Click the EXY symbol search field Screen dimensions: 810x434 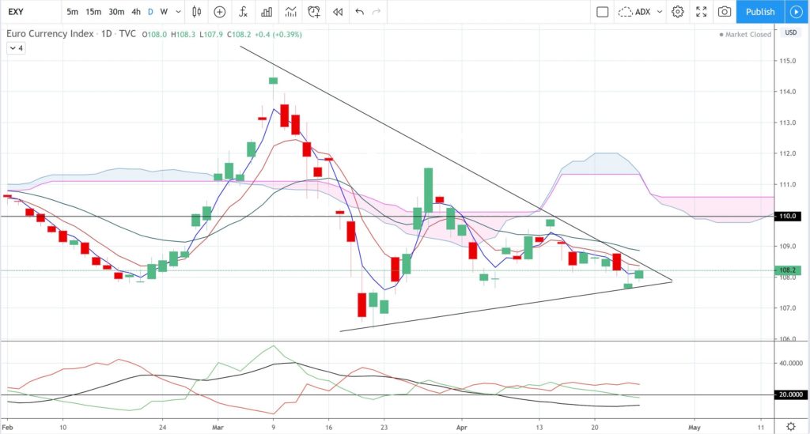(31, 11)
